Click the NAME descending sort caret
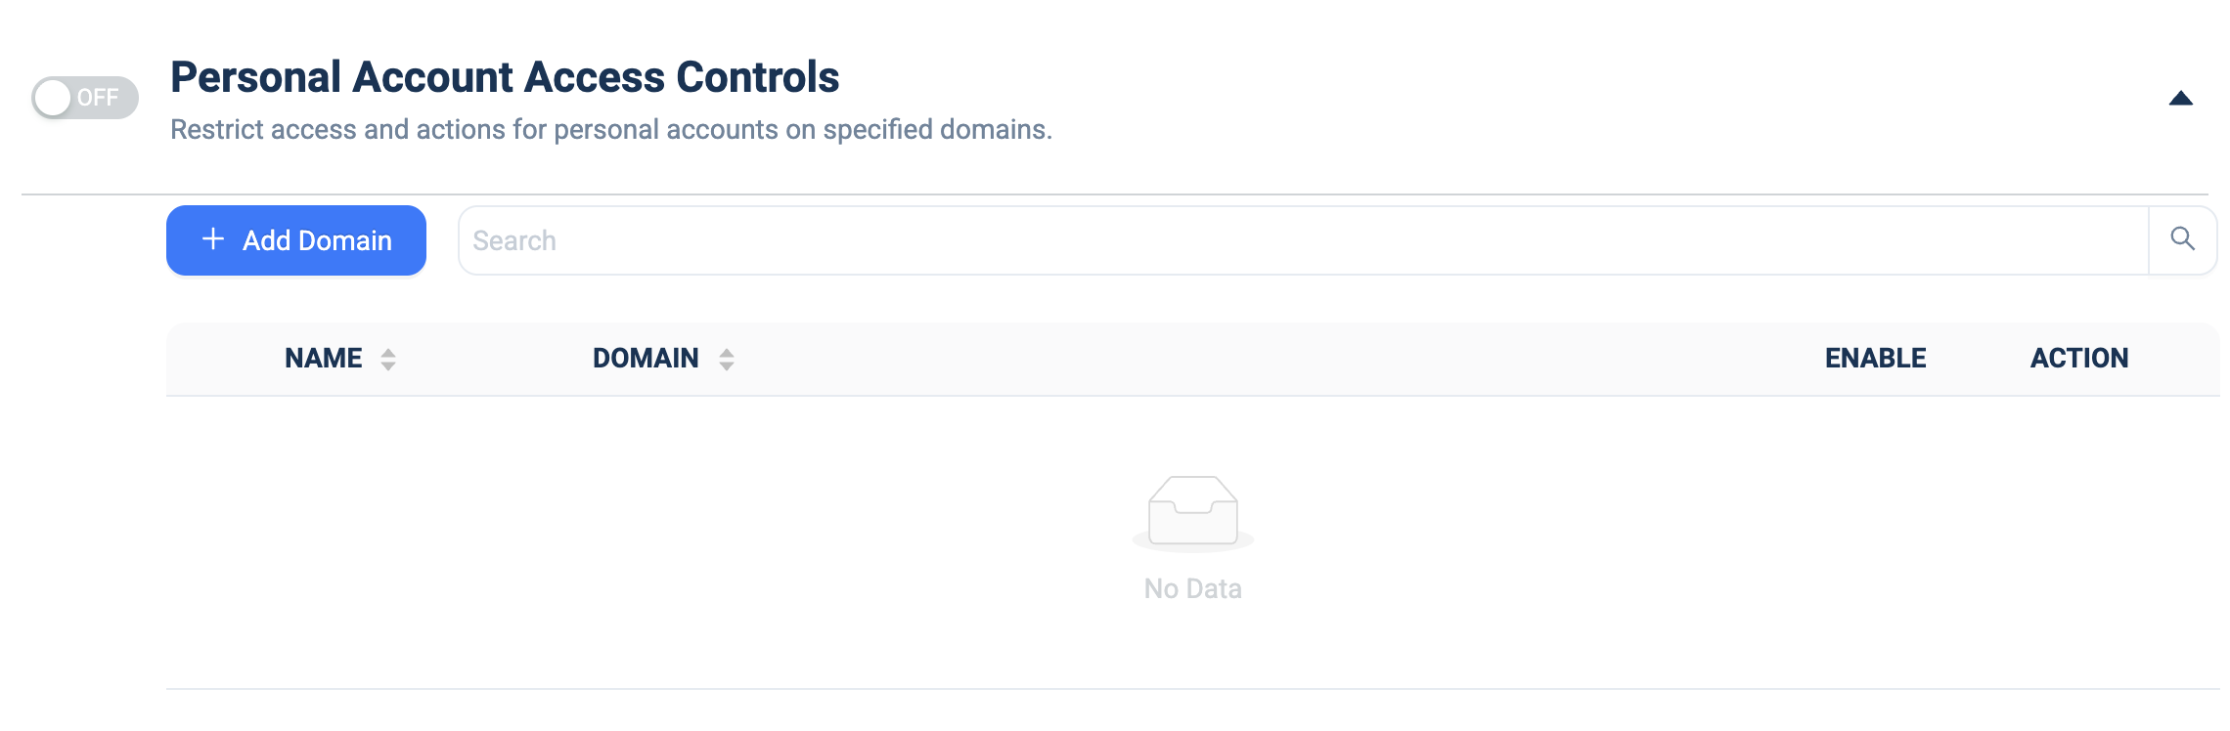 (388, 366)
